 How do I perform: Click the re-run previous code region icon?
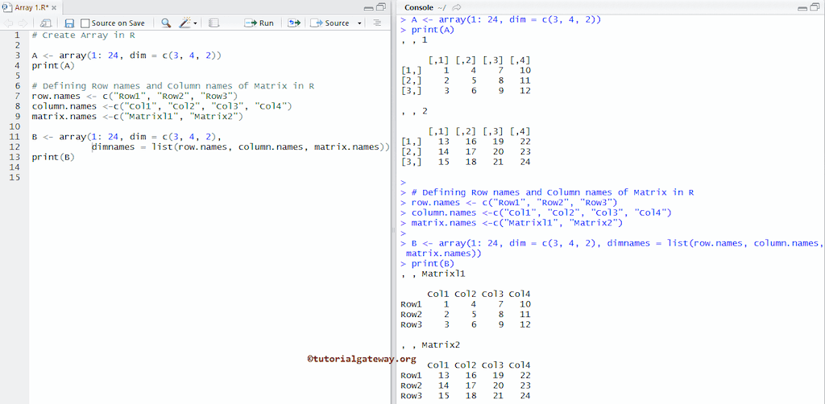point(295,23)
